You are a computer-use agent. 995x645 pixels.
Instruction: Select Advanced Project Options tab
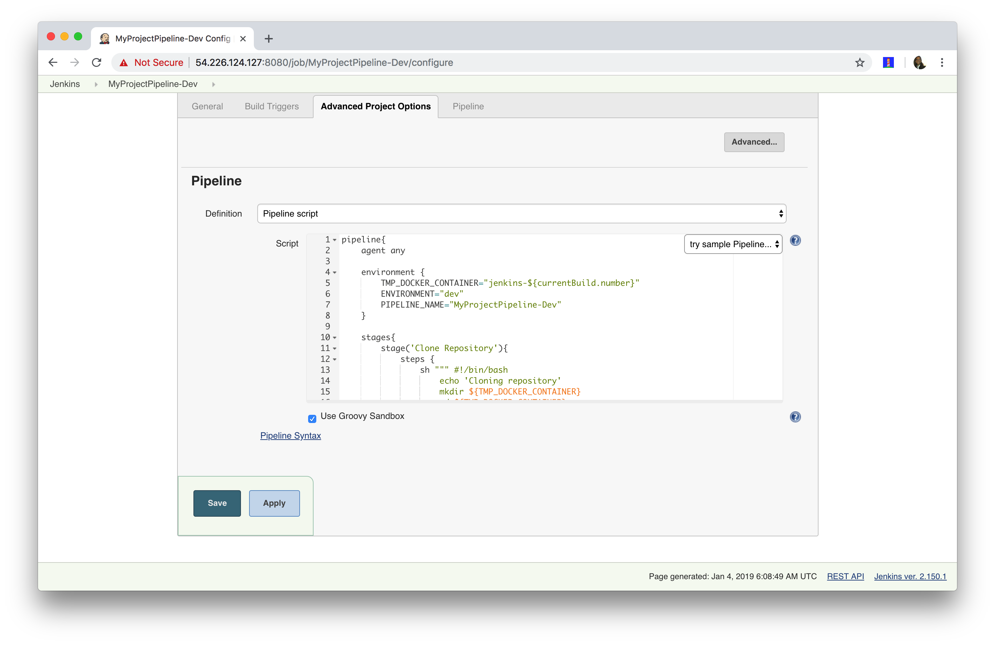(x=375, y=107)
